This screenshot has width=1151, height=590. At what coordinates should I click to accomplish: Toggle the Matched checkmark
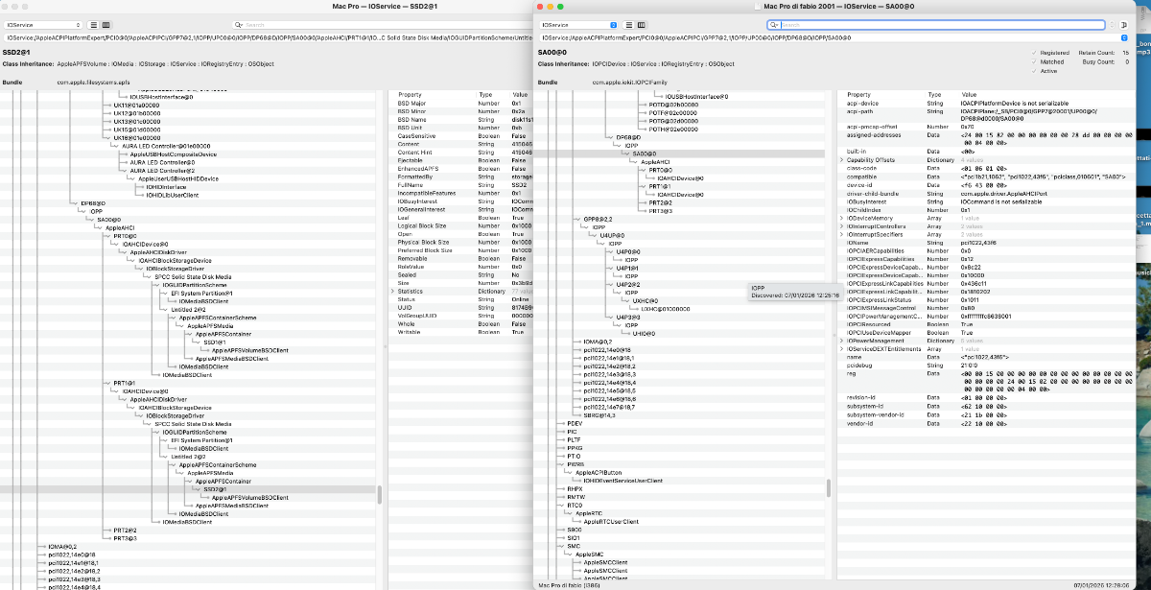[x=1034, y=61]
